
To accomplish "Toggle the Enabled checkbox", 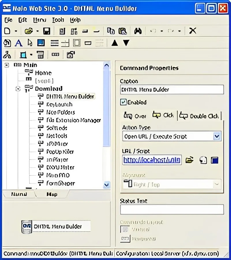I will coord(123,102).
